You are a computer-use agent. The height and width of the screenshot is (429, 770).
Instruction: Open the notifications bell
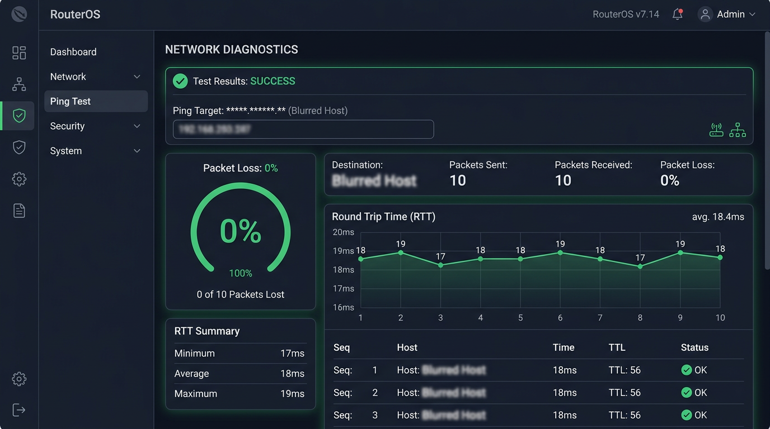pos(678,15)
